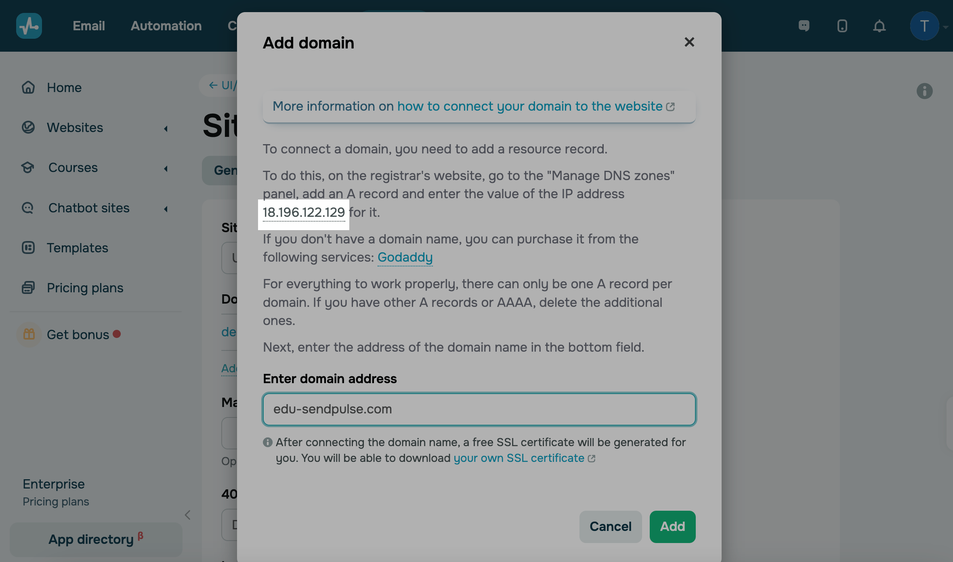Go to Templates in the sidebar
Viewport: 953px width, 562px height.
77,248
